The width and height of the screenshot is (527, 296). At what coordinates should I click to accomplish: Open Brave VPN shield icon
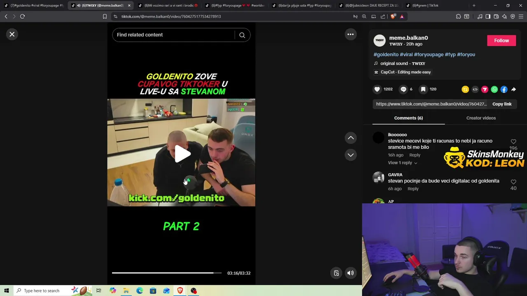click(513, 16)
